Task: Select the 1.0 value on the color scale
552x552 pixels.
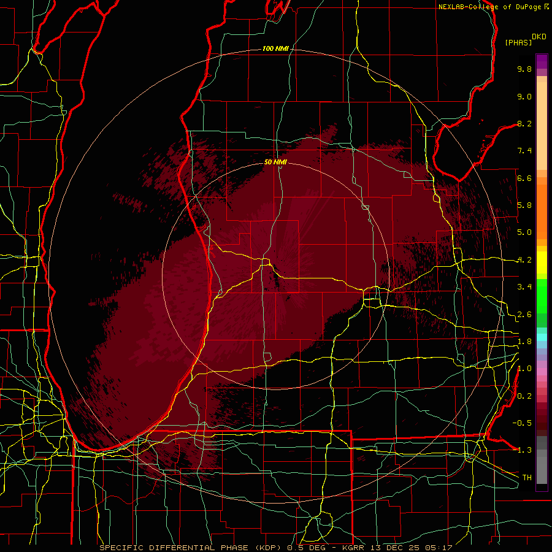Action: 524,369
